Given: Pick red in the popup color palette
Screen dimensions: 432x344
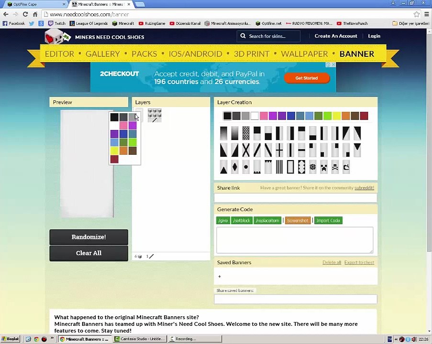Looking at the screenshot, I should point(114,159).
